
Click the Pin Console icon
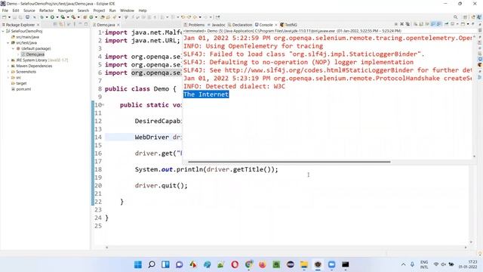[446, 23]
